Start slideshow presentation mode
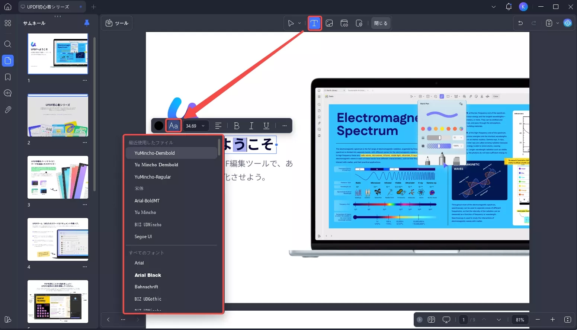This screenshot has width=577, height=330. [x=446, y=320]
